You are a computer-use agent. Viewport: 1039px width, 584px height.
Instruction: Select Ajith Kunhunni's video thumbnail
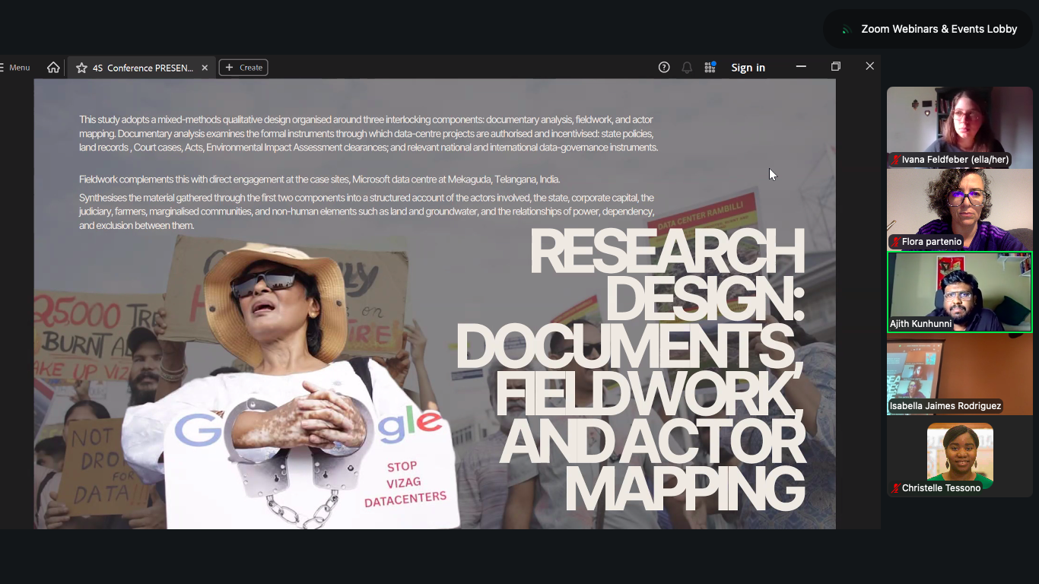point(960,292)
